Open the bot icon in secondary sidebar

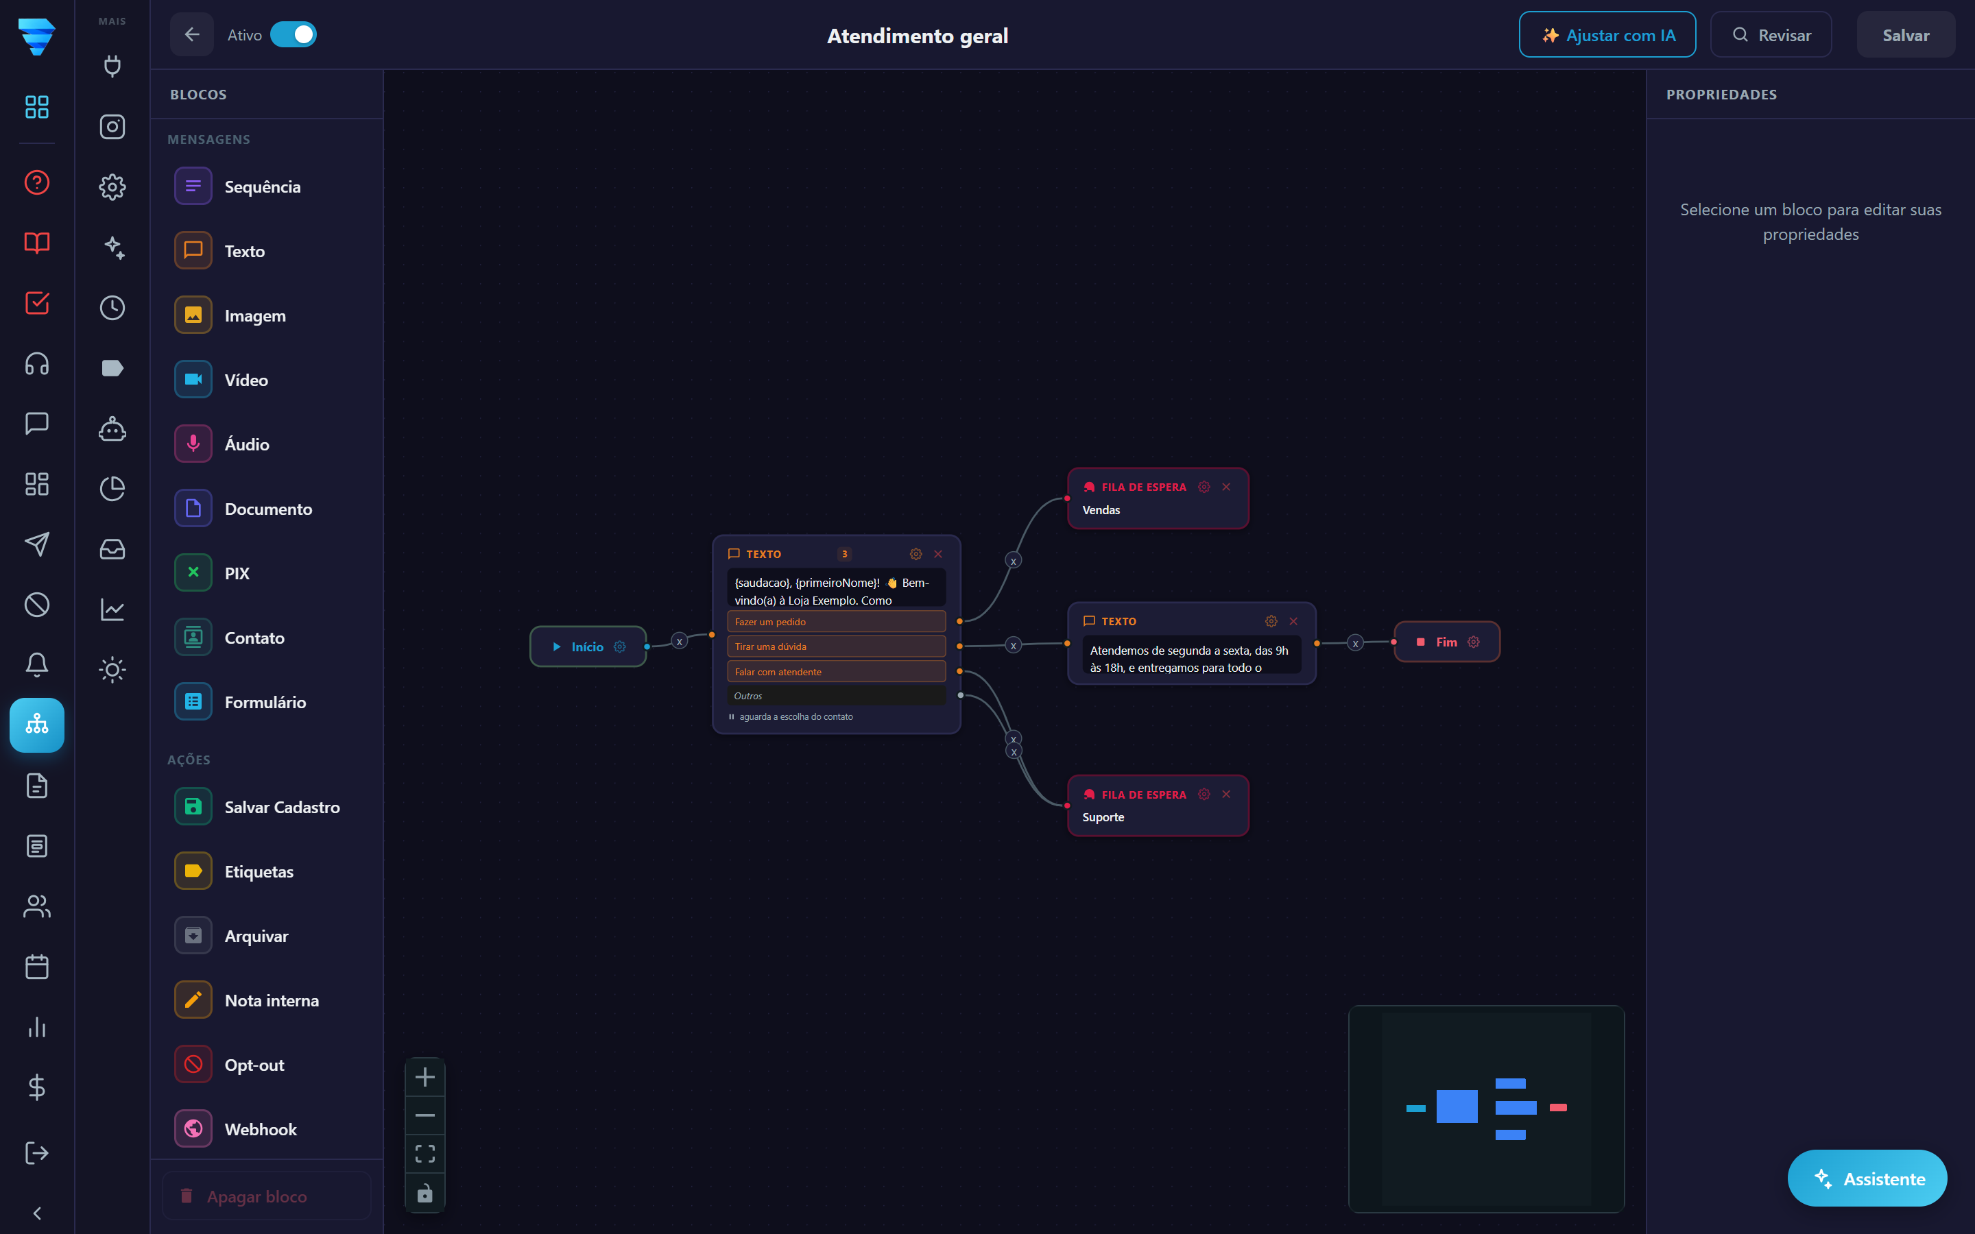(112, 428)
